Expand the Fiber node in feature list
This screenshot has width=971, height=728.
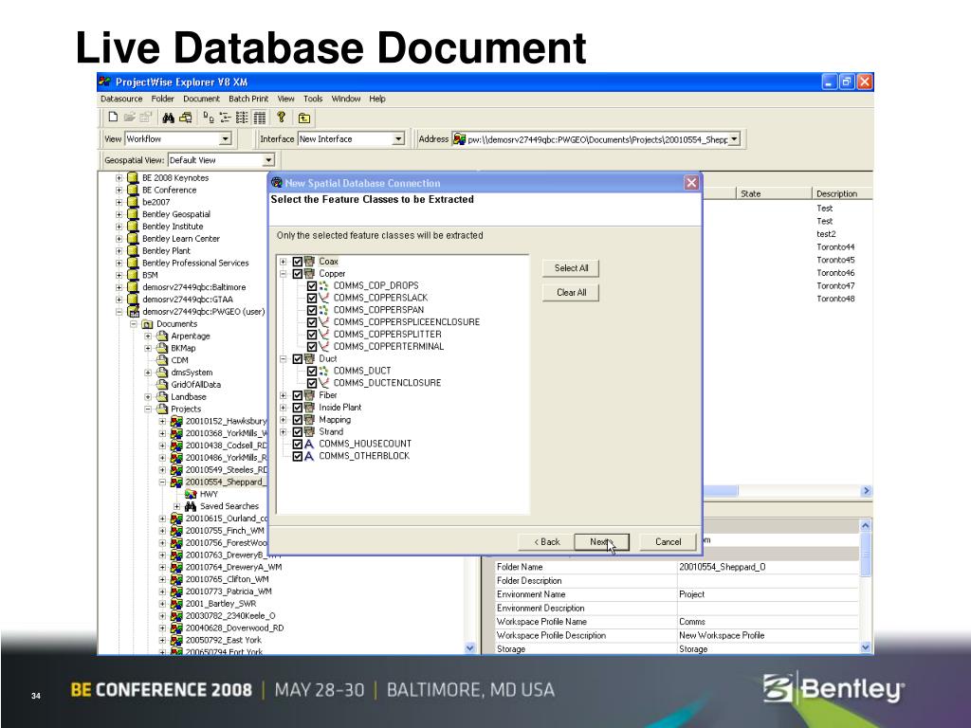(284, 395)
